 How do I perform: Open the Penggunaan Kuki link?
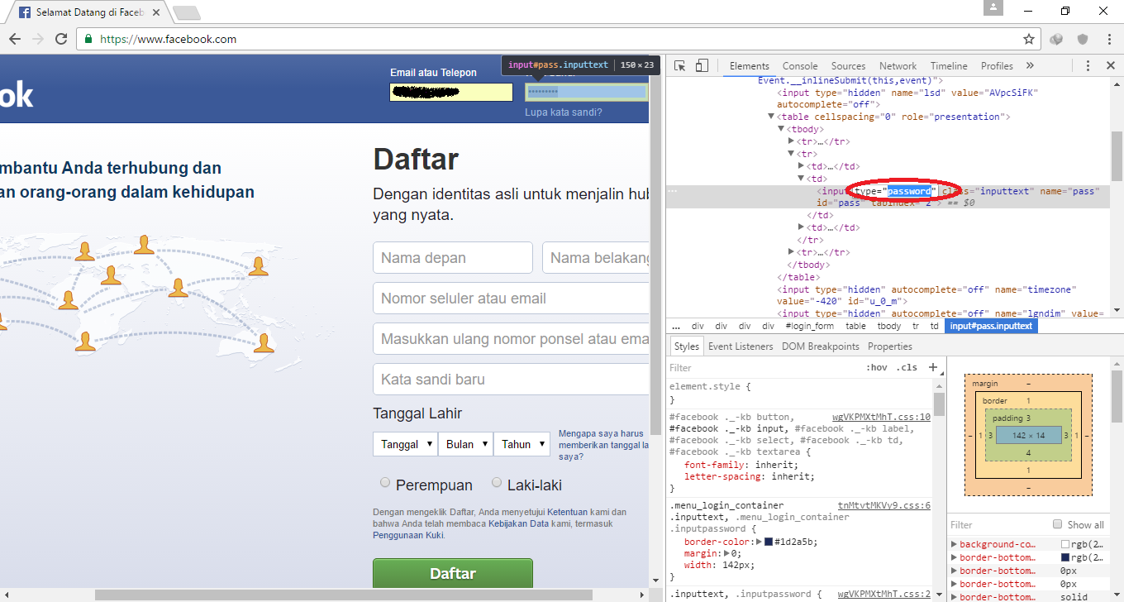pyautogui.click(x=408, y=535)
